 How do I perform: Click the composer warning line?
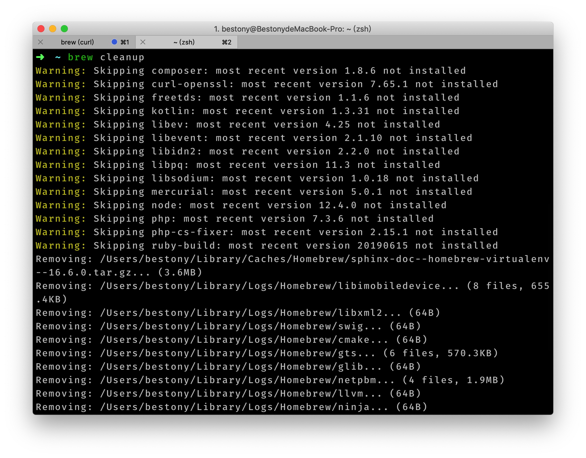tap(250, 70)
